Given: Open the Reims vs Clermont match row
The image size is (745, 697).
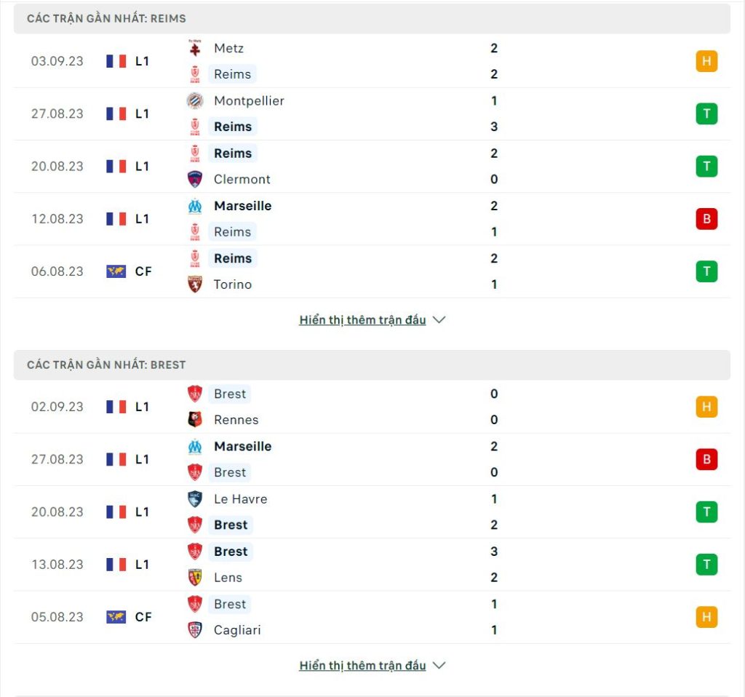Looking at the screenshot, I should click(372, 167).
